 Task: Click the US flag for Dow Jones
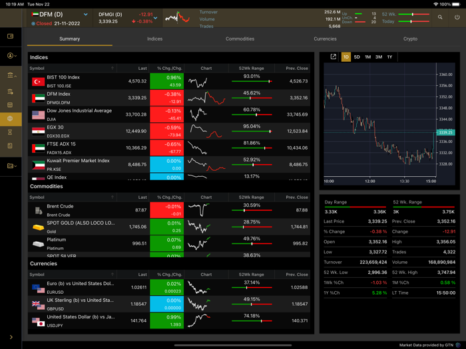pyautogui.click(x=38, y=115)
